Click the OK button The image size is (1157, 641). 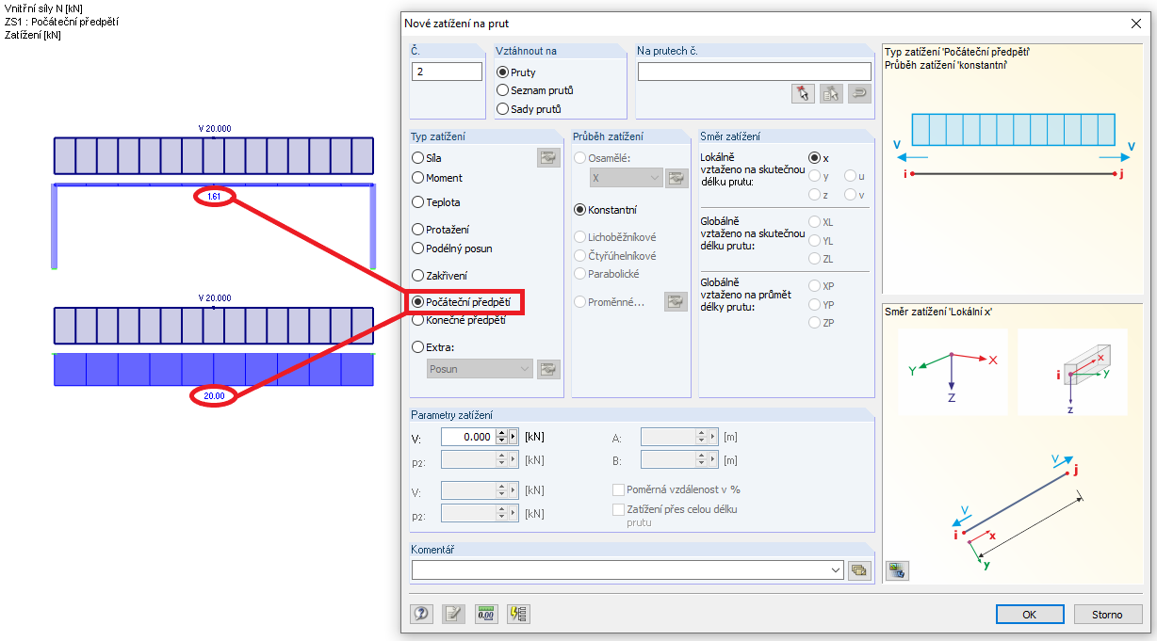(1030, 614)
